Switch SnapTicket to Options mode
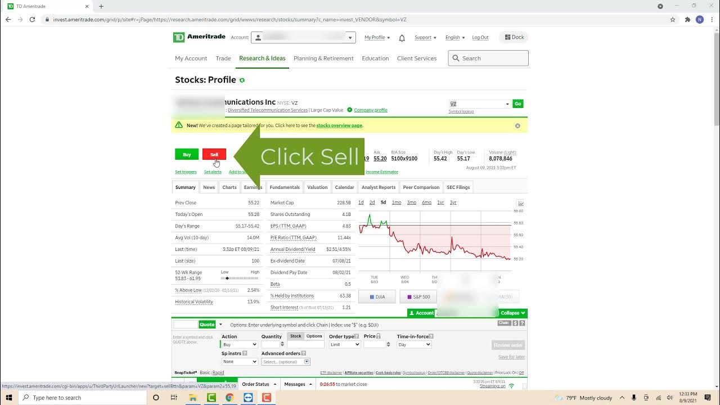Viewport: 720px width, 405px height. (314, 336)
